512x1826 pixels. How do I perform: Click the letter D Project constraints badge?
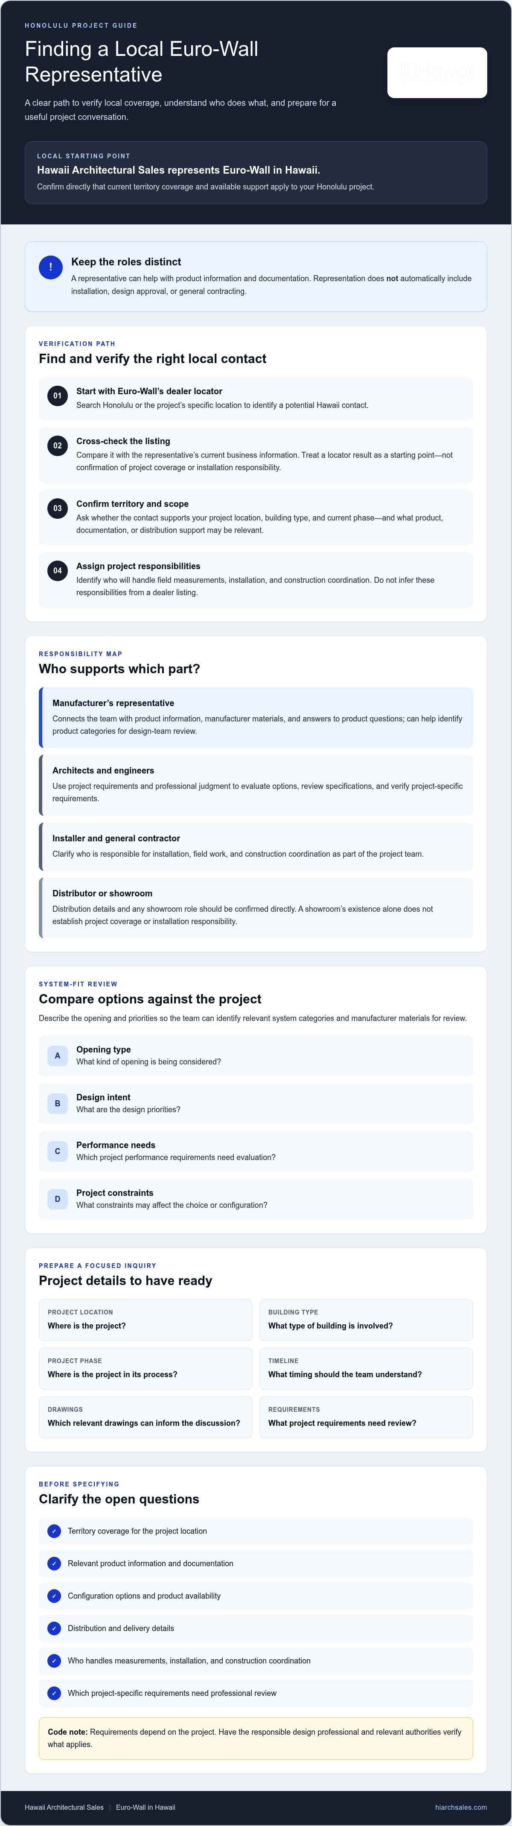click(x=58, y=1199)
